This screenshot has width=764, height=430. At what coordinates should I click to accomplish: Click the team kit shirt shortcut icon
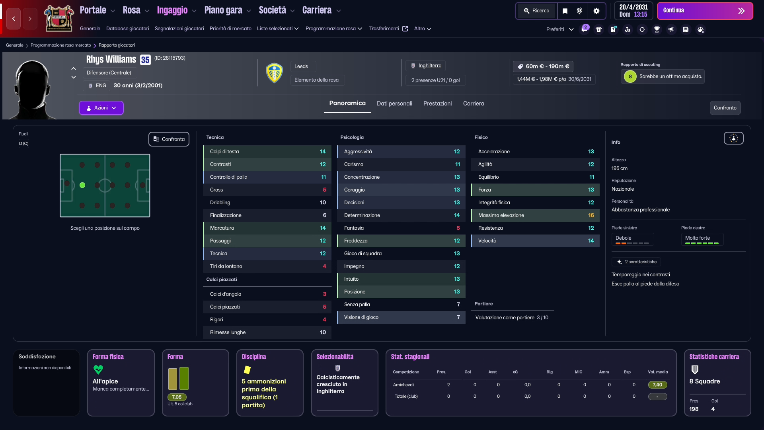tap(599, 29)
